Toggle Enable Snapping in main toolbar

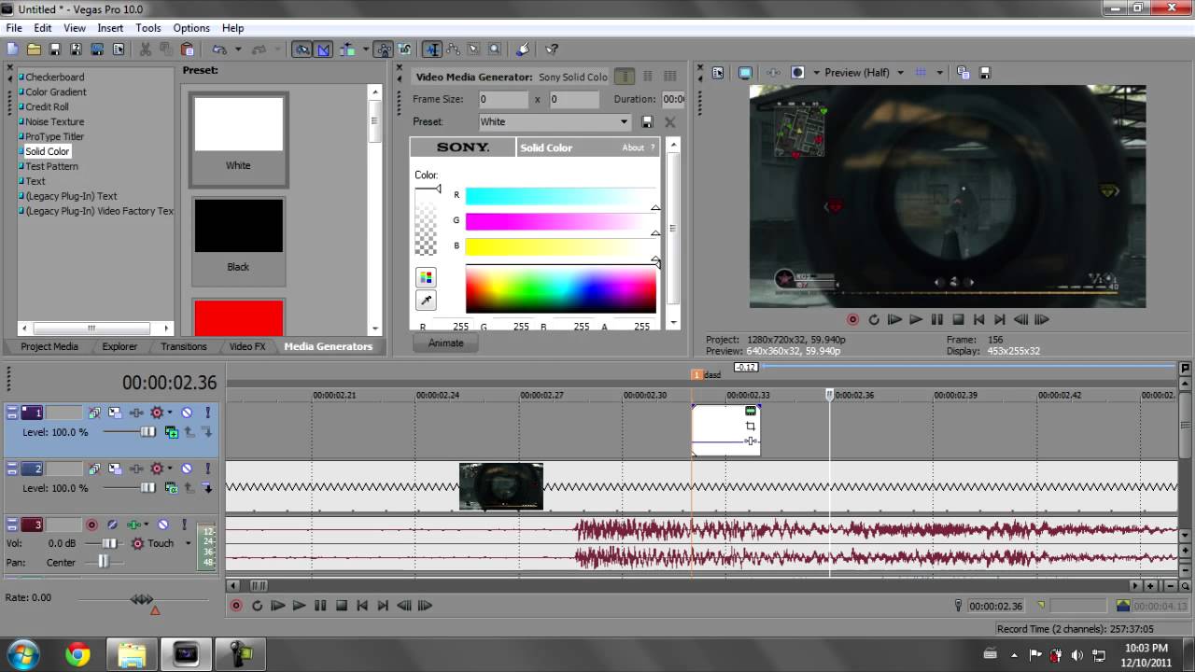click(302, 49)
